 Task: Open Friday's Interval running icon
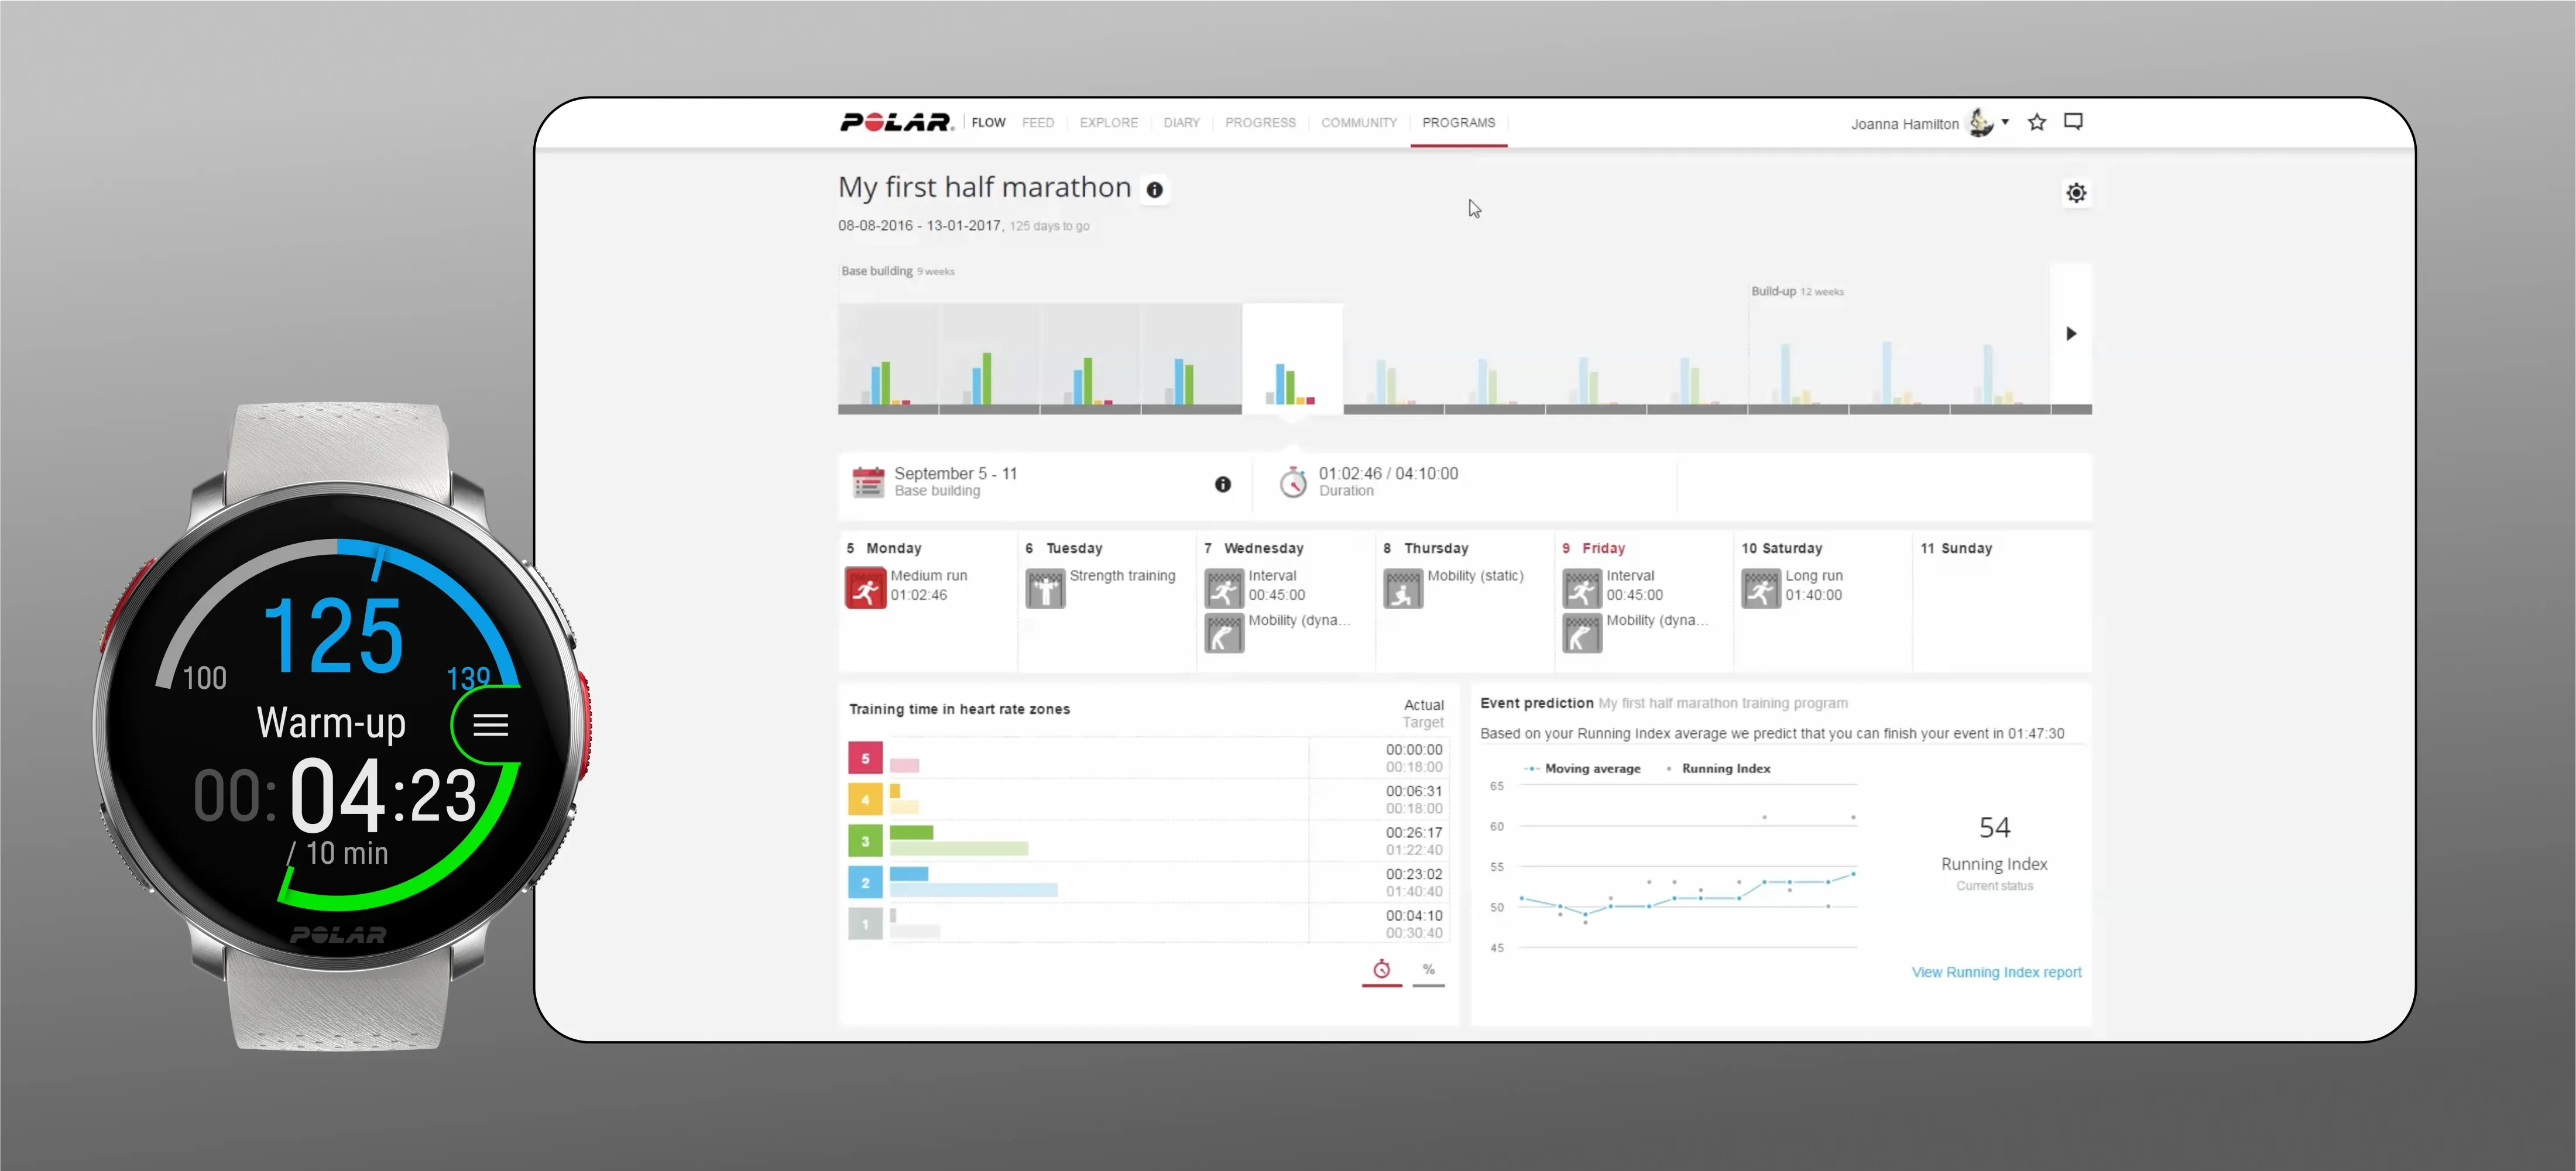point(1582,589)
